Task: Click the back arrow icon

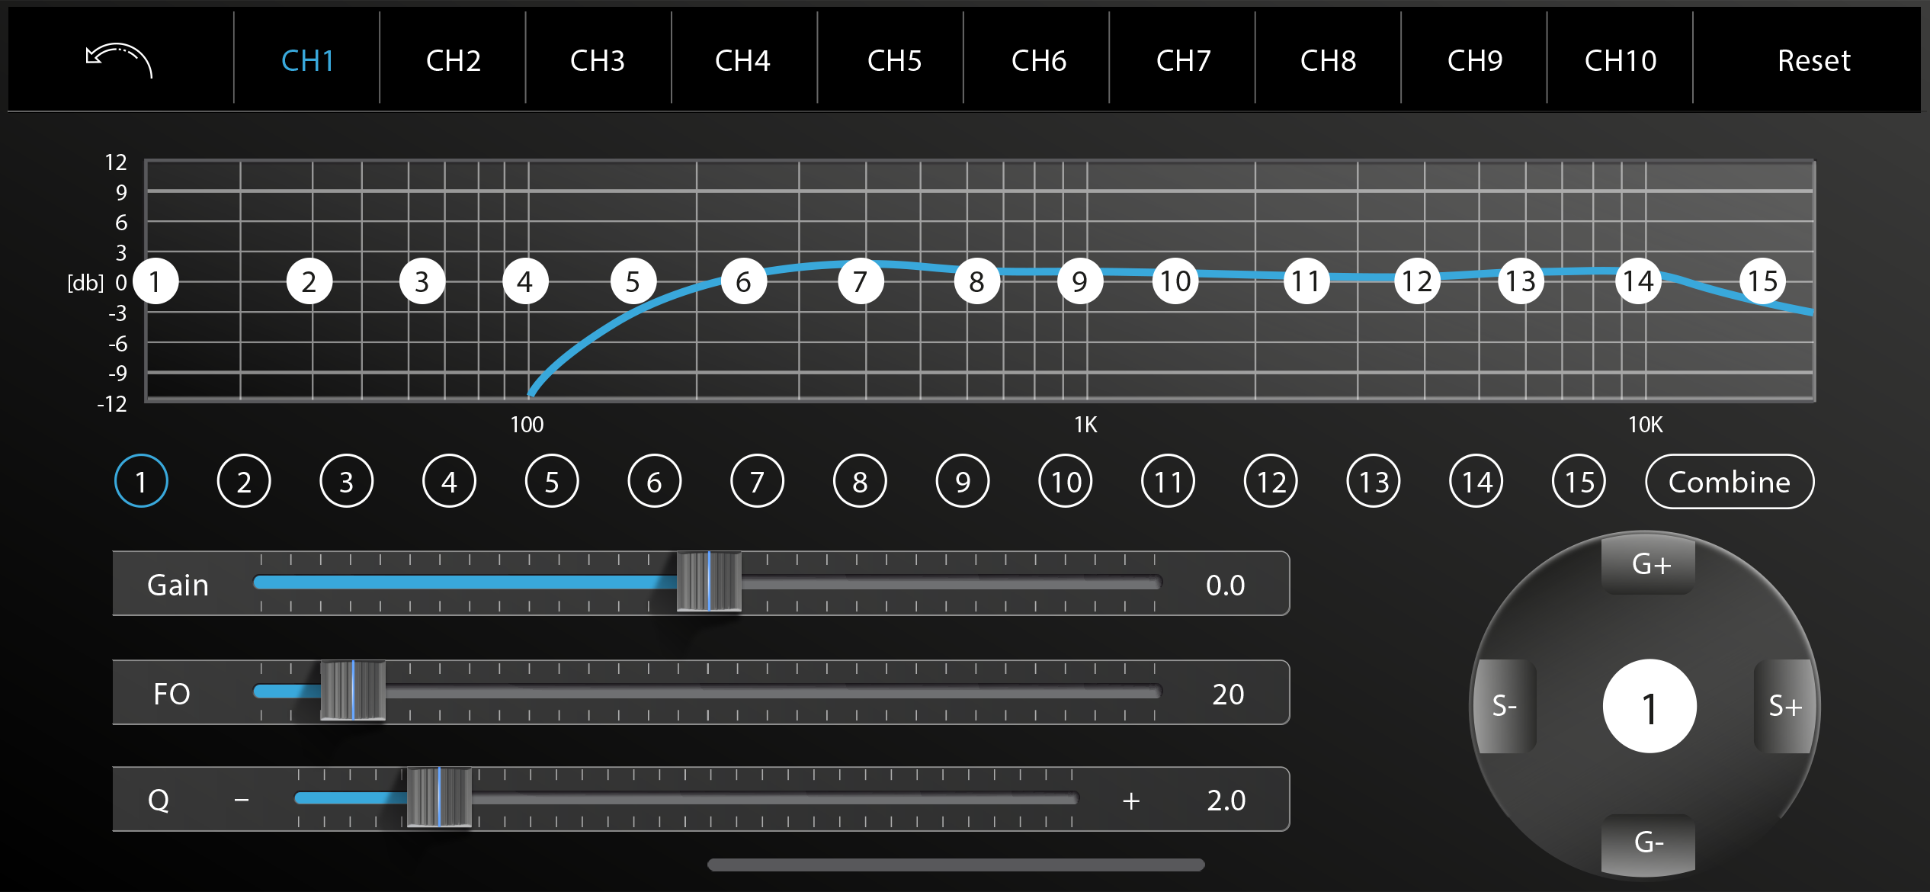Action: click(x=119, y=59)
